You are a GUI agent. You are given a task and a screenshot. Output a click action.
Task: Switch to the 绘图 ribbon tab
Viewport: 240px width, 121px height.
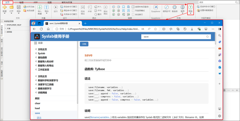tap(21, 2)
